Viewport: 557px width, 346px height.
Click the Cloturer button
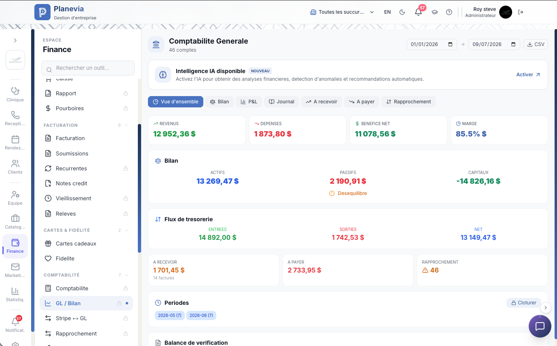click(x=524, y=303)
